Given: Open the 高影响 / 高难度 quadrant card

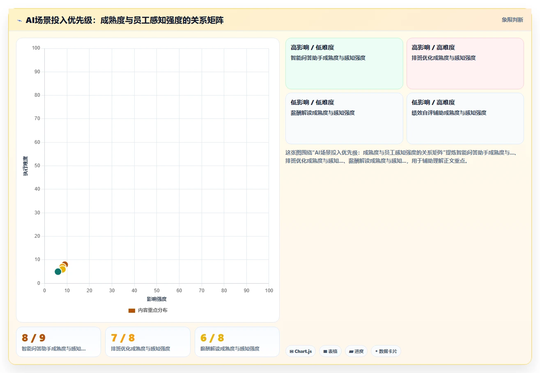Looking at the screenshot, I should (x=465, y=64).
